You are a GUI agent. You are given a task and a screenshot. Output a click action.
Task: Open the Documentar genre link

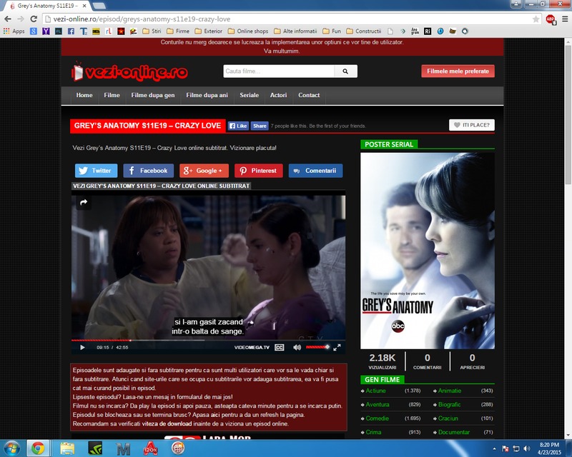pos(454,432)
